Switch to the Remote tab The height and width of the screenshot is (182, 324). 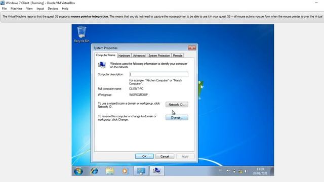pyautogui.click(x=178, y=56)
